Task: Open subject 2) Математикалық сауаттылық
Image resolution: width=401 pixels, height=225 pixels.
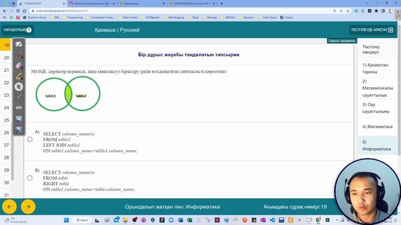Action: click(x=377, y=88)
